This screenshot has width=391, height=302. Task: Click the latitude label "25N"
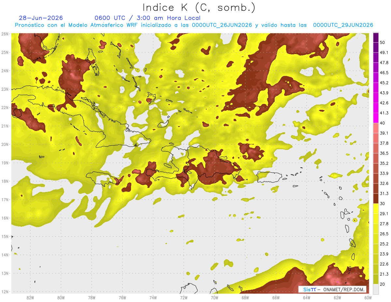point(5,52)
